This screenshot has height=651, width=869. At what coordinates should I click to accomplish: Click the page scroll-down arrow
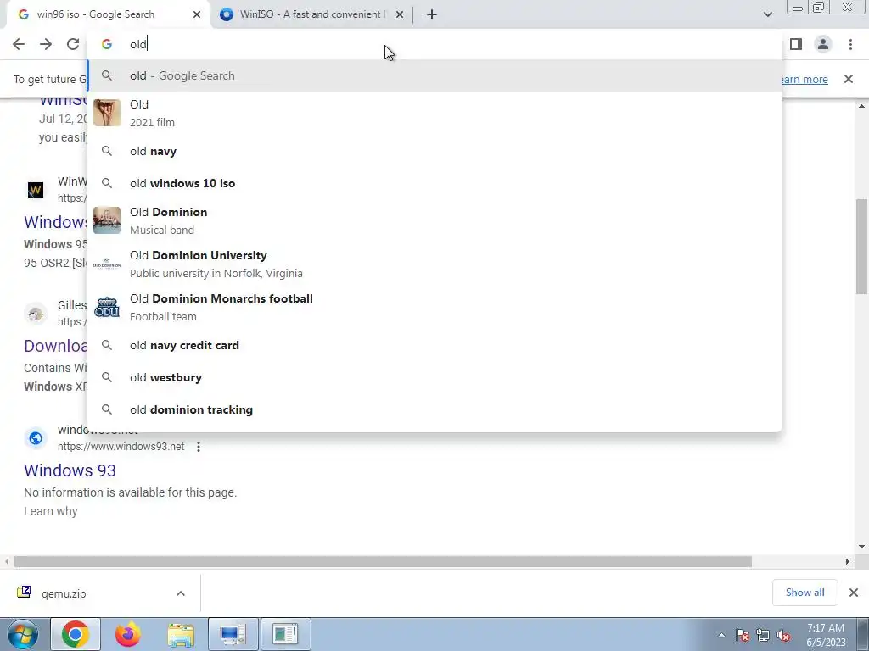862,547
